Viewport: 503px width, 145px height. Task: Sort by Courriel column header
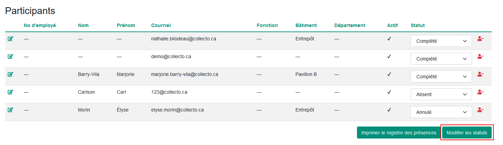pos(161,25)
